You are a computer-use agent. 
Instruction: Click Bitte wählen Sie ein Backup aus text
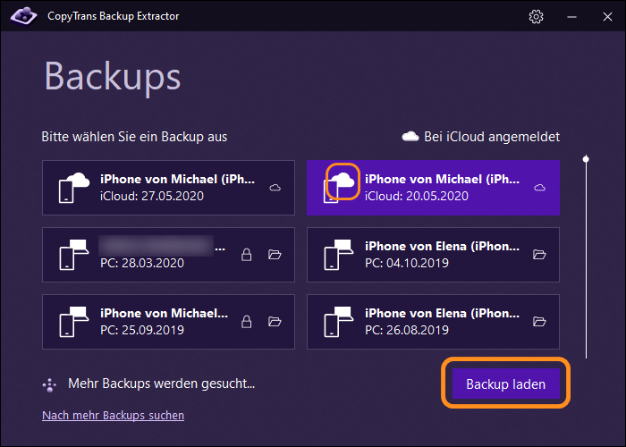point(134,137)
